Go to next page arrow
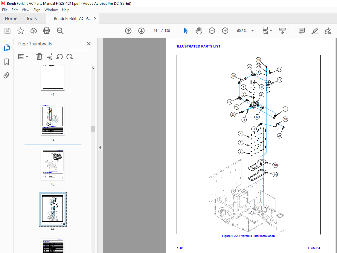The height and width of the screenshot is (253, 337). click(141, 31)
